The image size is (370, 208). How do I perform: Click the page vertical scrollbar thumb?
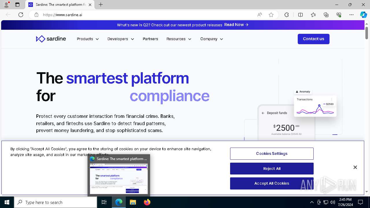tap(367, 33)
